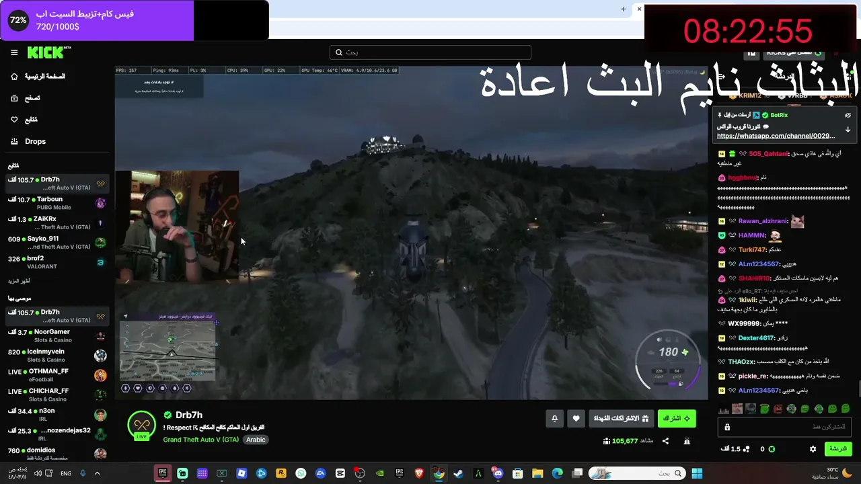The height and width of the screenshot is (484, 861).
Task: Open File Explorer from the taskbar
Action: 537,473
